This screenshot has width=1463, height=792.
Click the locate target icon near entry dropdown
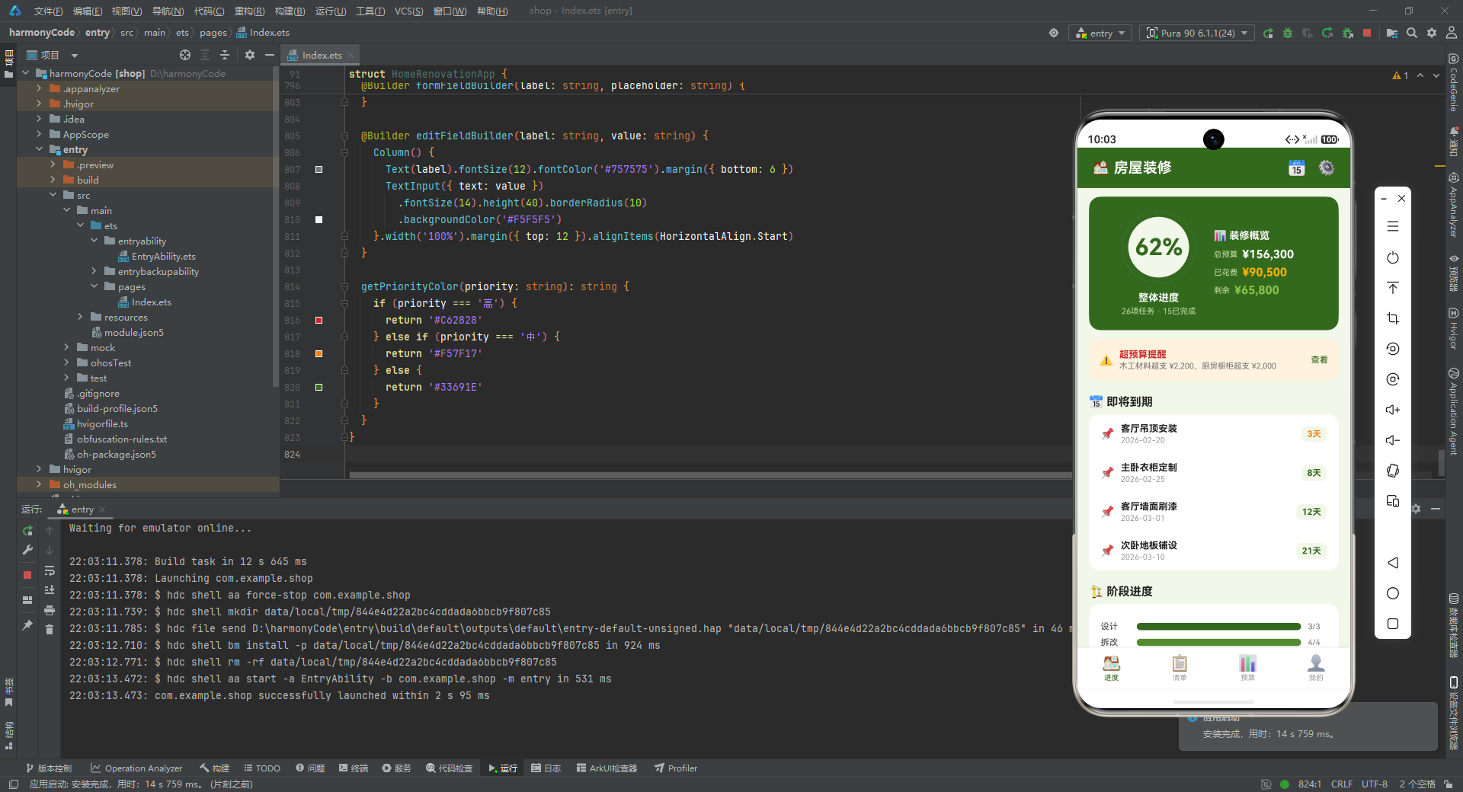(1054, 33)
